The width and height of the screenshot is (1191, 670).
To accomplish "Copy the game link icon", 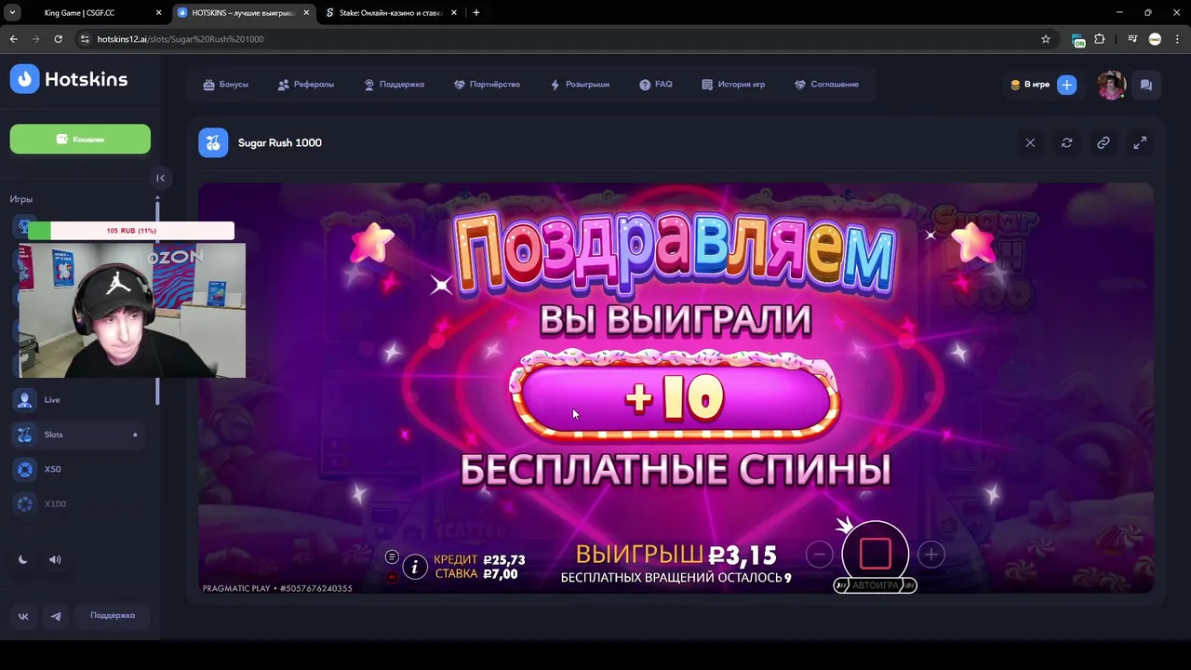I will point(1103,142).
